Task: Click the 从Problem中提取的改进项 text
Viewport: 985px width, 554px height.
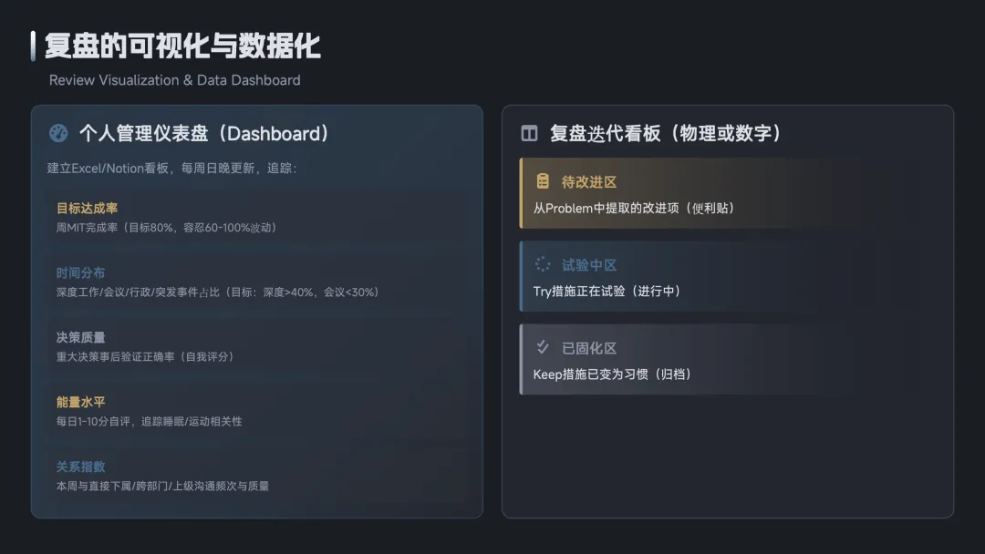Action: coord(634,208)
